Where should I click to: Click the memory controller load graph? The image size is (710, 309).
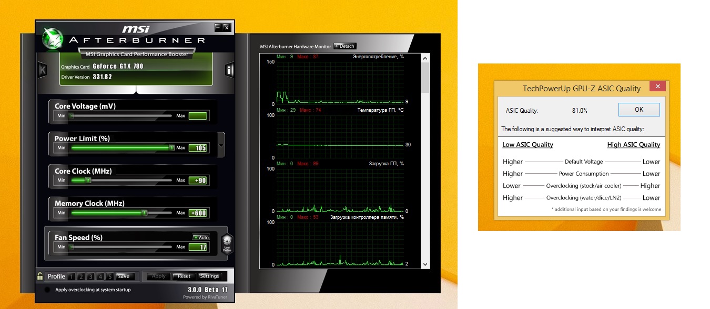pyautogui.click(x=340, y=243)
